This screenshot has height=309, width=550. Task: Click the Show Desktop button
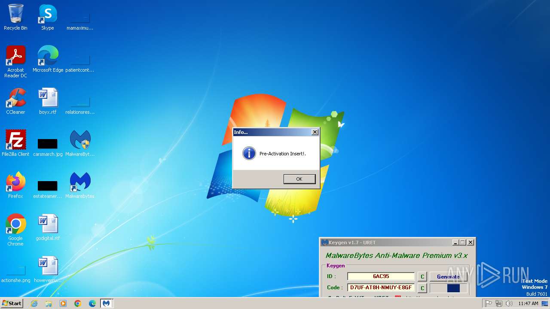(545, 303)
